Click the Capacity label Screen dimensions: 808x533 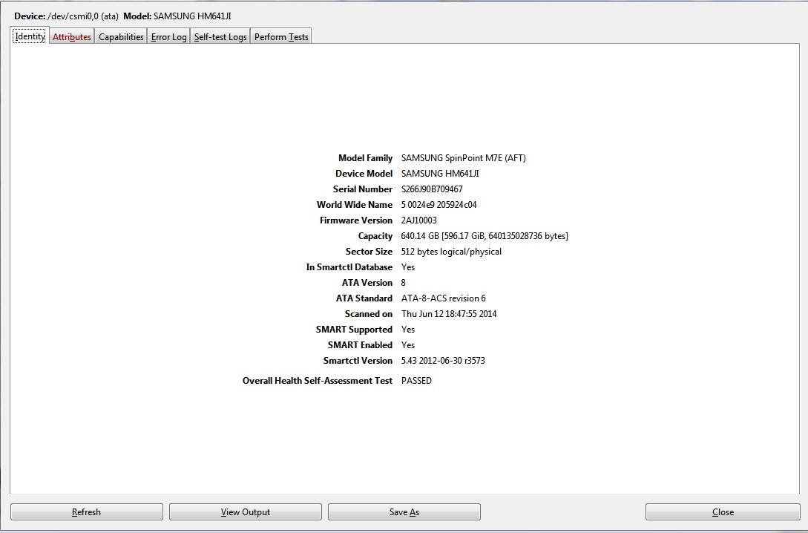point(375,236)
